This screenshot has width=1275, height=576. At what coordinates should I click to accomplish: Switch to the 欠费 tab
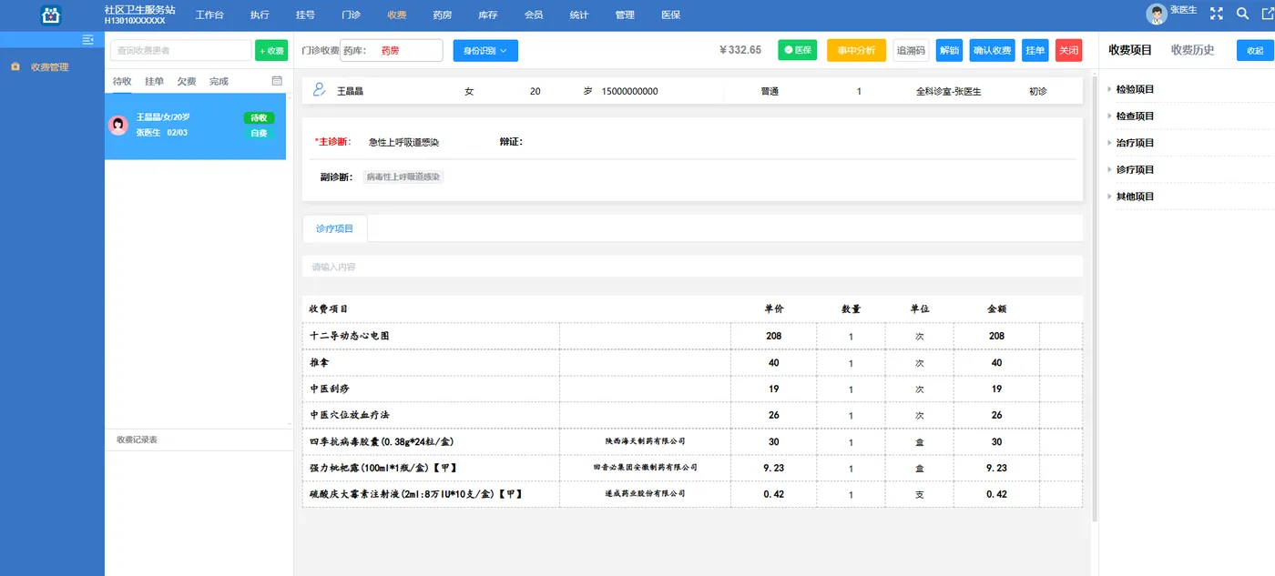click(x=187, y=81)
